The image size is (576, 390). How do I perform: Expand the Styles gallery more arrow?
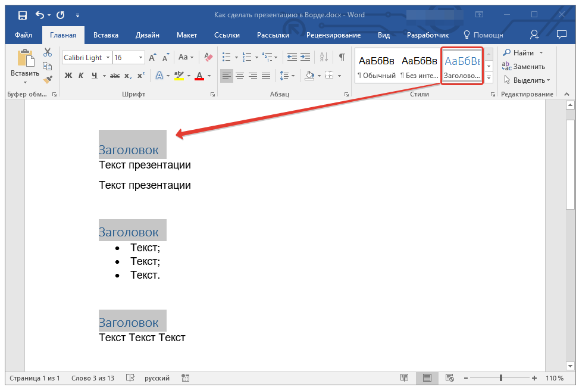tap(489, 78)
